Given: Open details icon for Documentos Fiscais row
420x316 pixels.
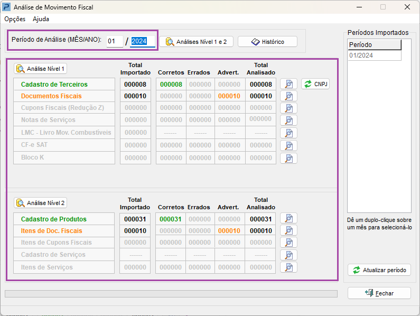Looking at the screenshot, I should [288, 96].
